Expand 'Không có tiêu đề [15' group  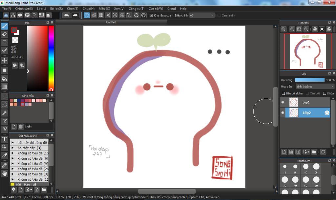tap(13, 153)
